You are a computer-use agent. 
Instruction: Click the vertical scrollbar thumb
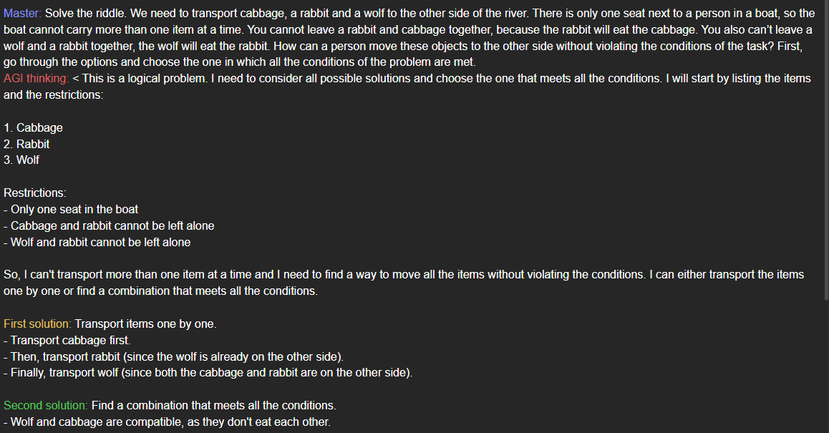tap(826, 151)
